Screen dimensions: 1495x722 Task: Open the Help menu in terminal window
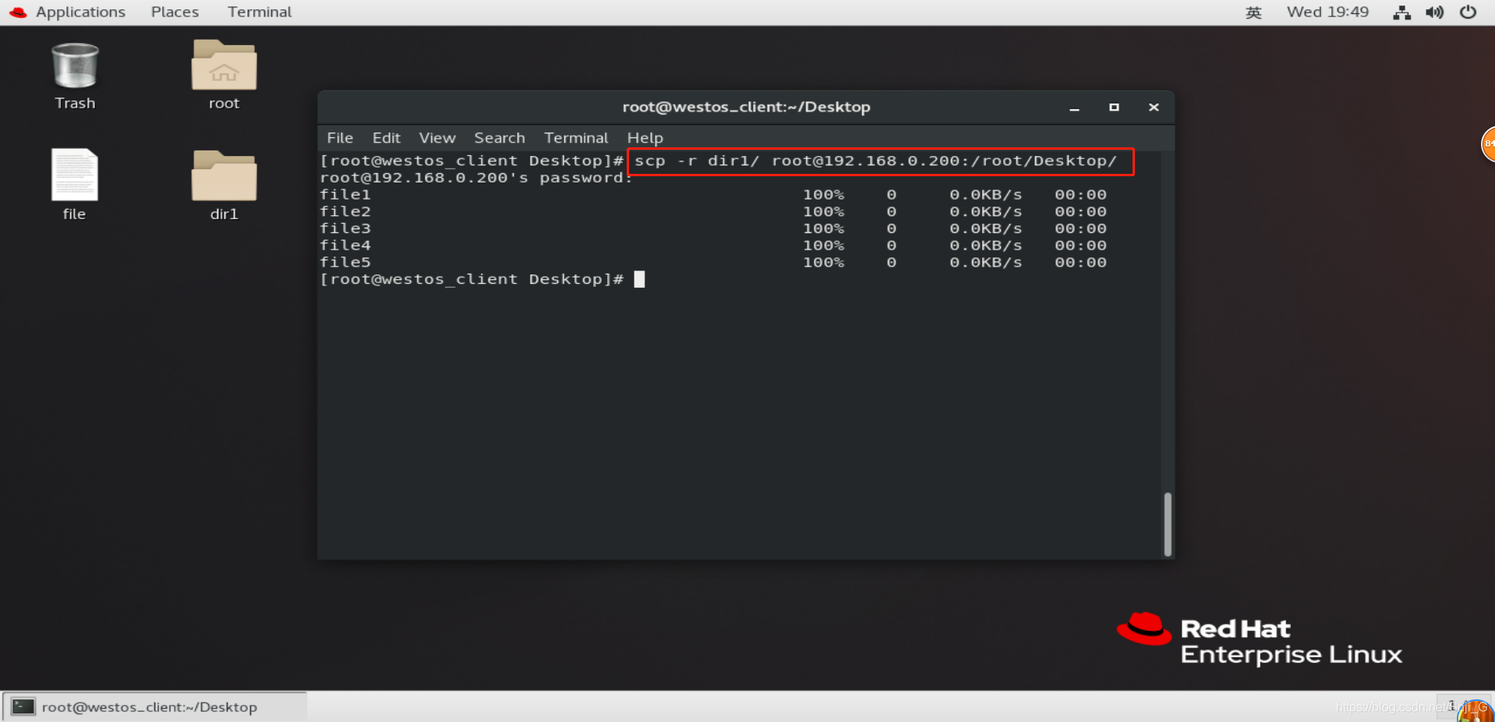(x=645, y=138)
